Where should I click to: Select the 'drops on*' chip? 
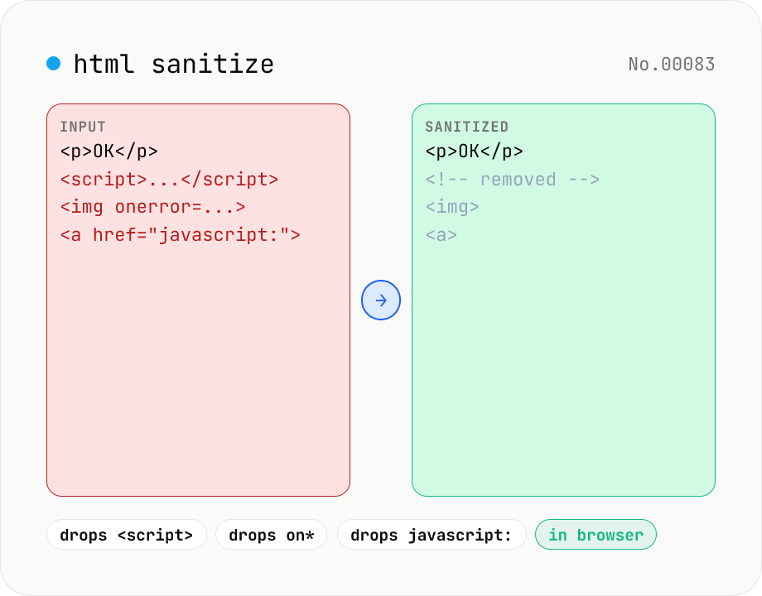point(271,535)
